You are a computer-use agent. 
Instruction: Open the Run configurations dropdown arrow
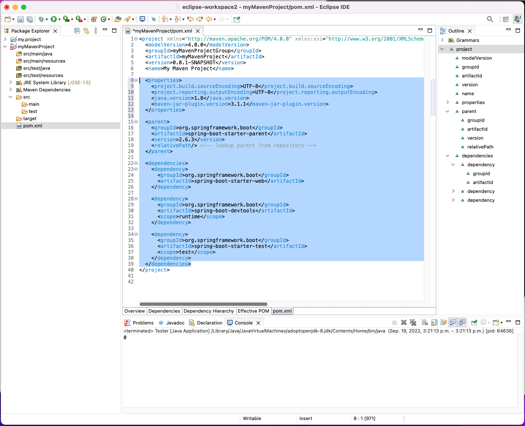(59, 19)
